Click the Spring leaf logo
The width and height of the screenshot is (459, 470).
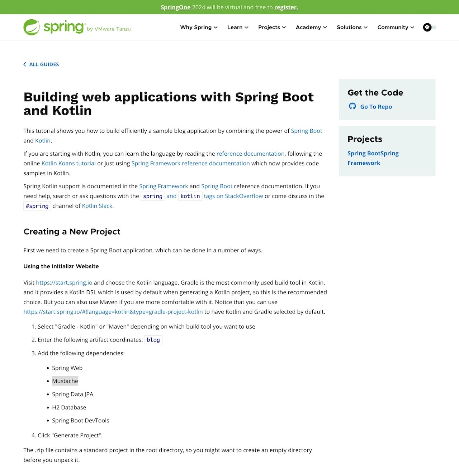[32, 27]
